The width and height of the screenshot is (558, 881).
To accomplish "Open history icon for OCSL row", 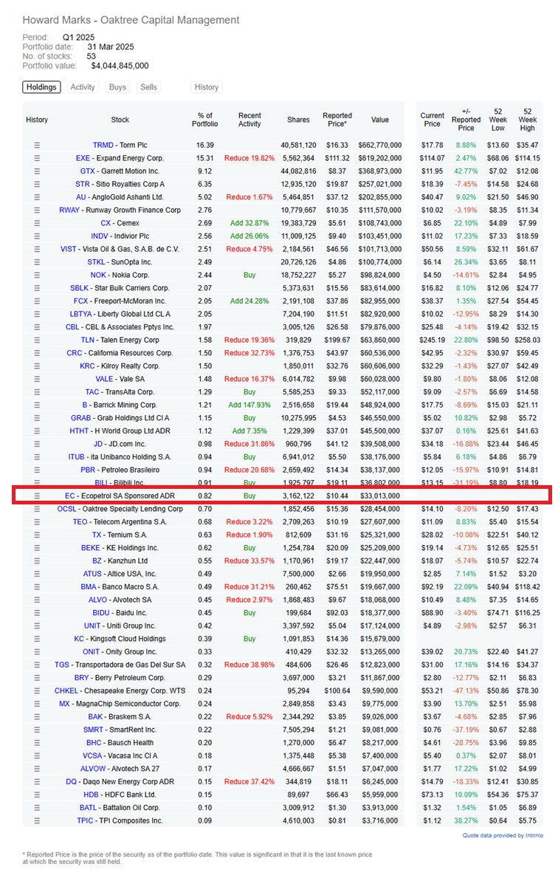I will [37, 509].
